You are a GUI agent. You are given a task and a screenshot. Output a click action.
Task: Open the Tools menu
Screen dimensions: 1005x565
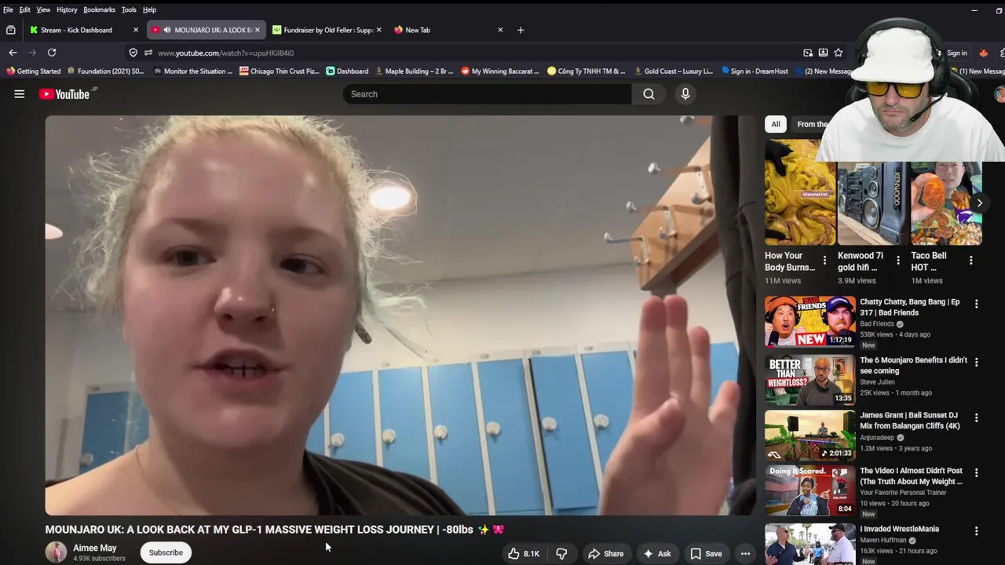129,9
